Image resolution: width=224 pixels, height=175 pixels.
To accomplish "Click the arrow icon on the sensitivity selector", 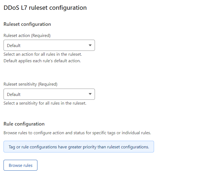I will point(90,94).
